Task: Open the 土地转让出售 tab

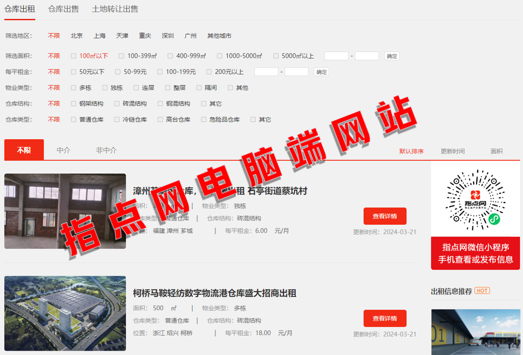Action: (115, 9)
